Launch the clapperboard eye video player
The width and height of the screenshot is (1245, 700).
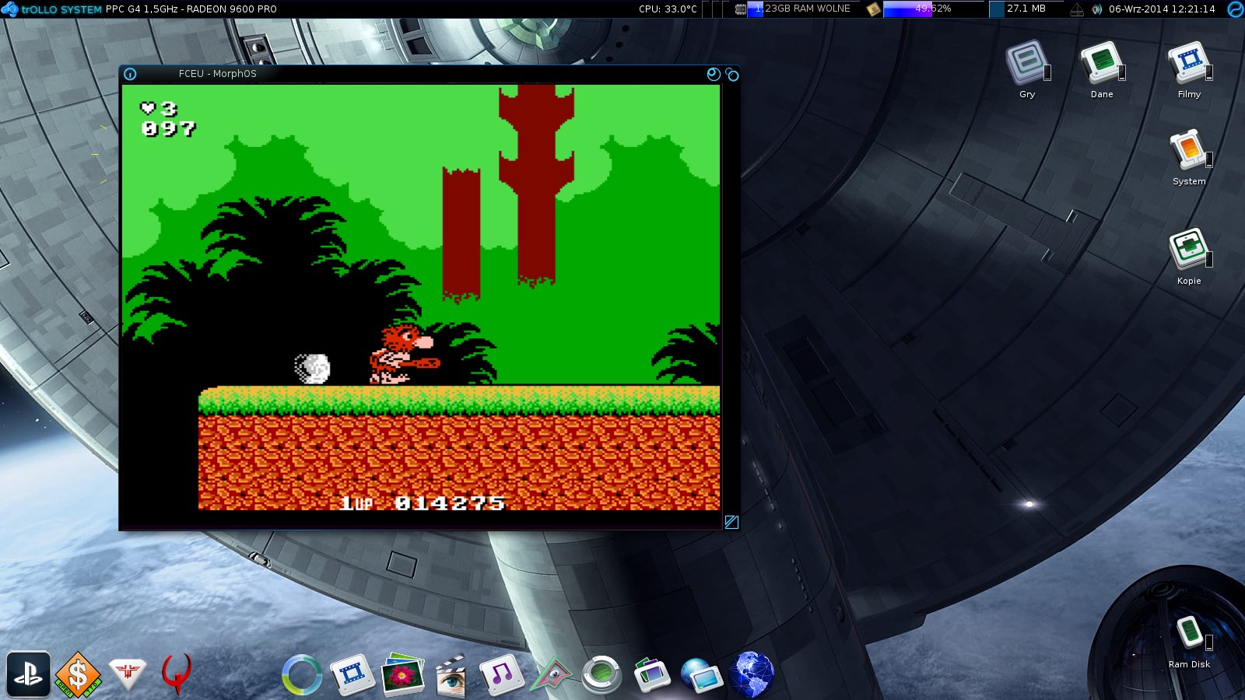451,674
